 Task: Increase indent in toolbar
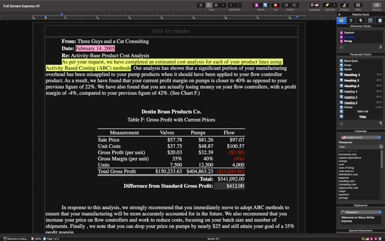(x=295, y=5)
